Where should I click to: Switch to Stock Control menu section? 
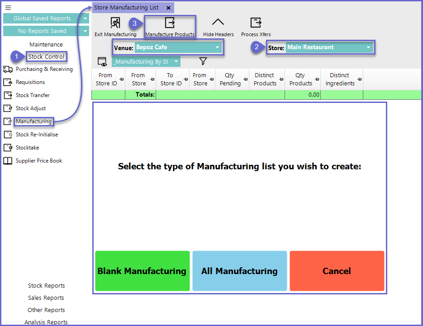tap(46, 57)
